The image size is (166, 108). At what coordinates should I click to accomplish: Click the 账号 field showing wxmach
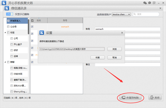(x=128, y=29)
